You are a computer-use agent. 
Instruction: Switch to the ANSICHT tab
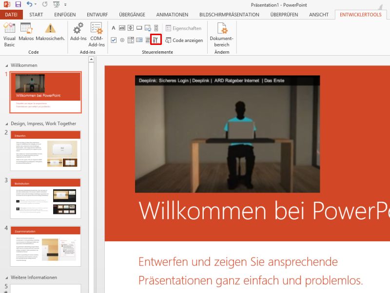click(319, 15)
